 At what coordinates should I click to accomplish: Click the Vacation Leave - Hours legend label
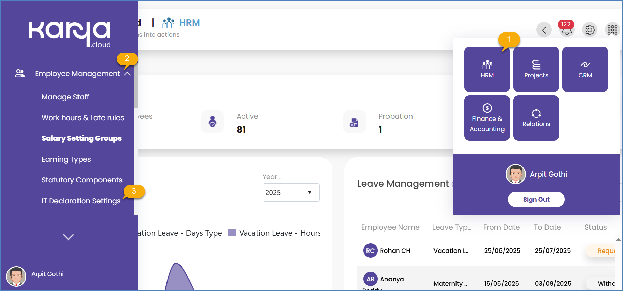coord(280,233)
